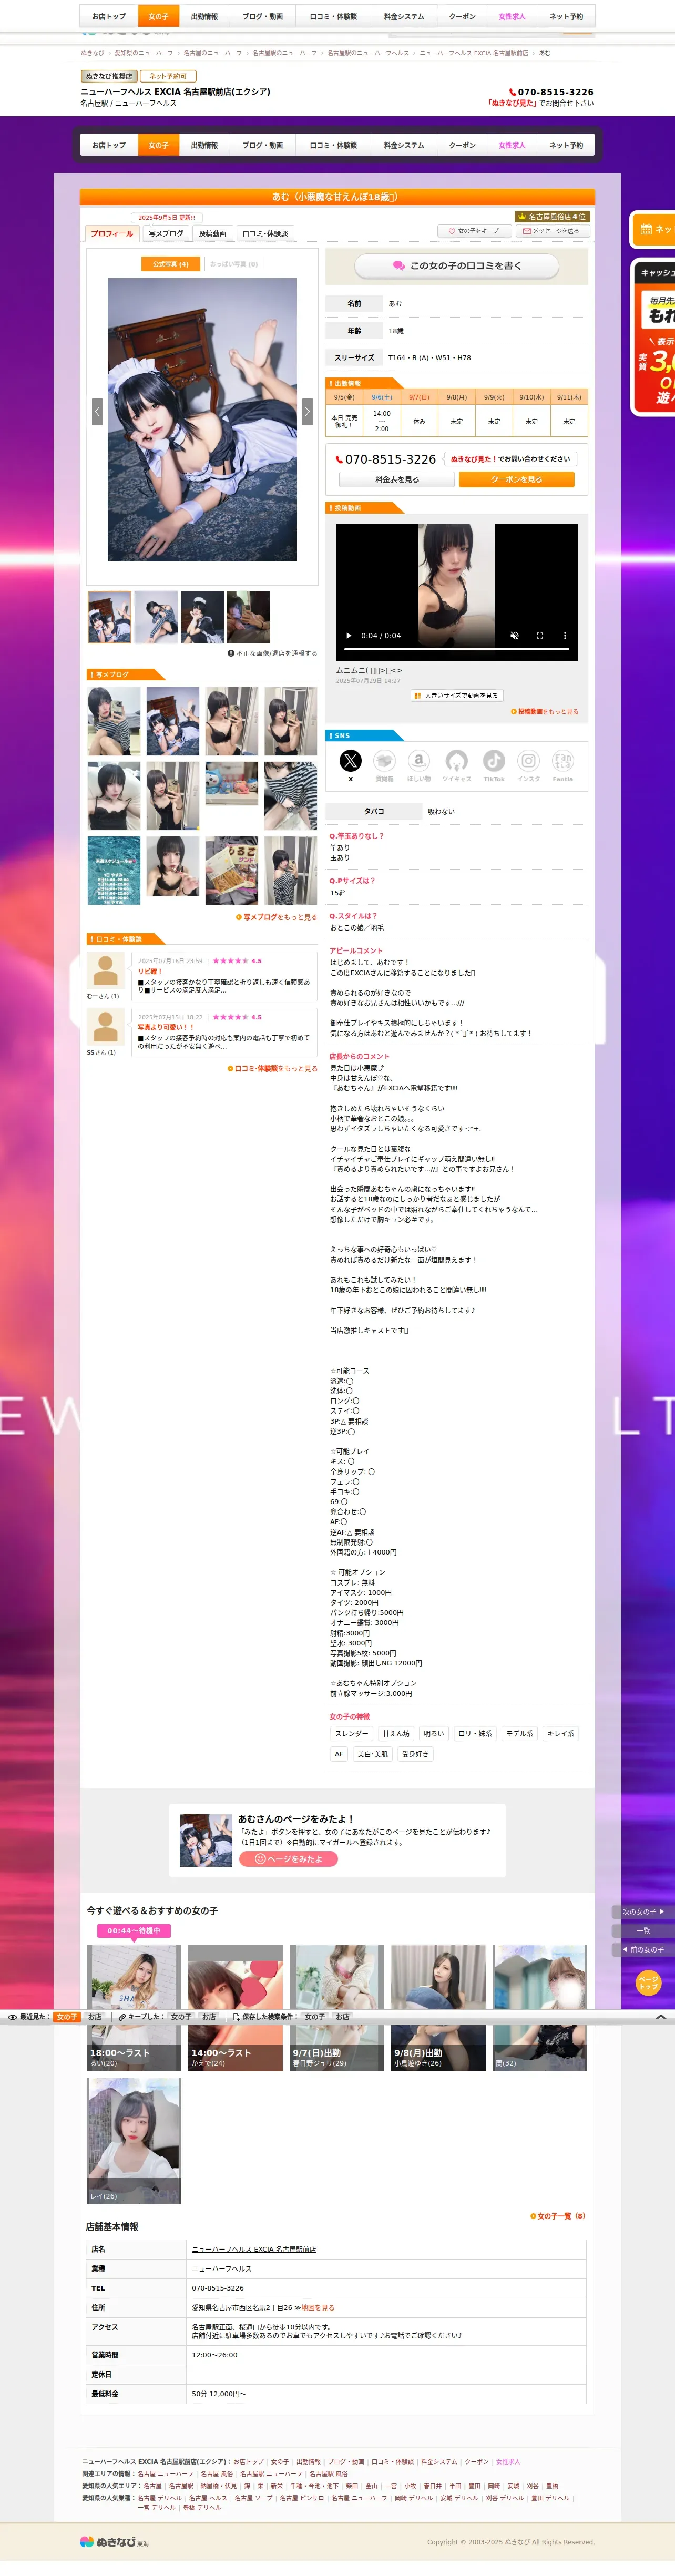Play the posted video

[349, 636]
